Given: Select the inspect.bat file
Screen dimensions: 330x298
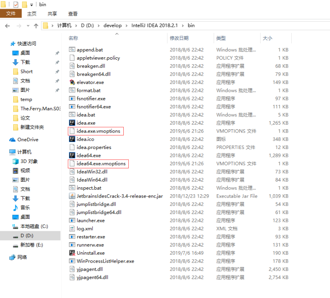Looking at the screenshot, I should click(x=89, y=188).
